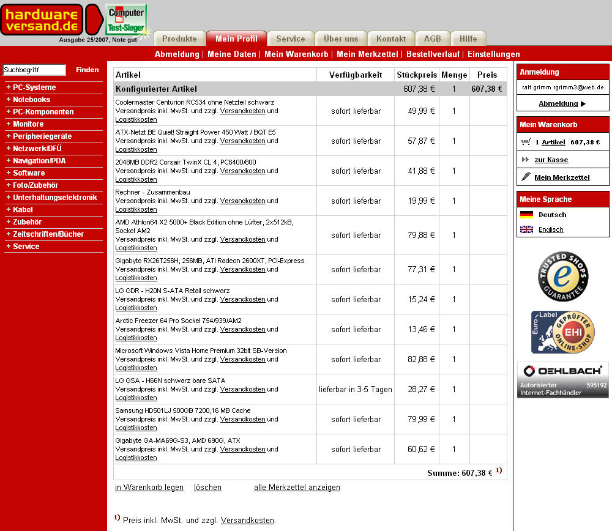The width and height of the screenshot is (612, 531).
Task: Open Meine Daten in the submenu
Action: pyautogui.click(x=232, y=54)
